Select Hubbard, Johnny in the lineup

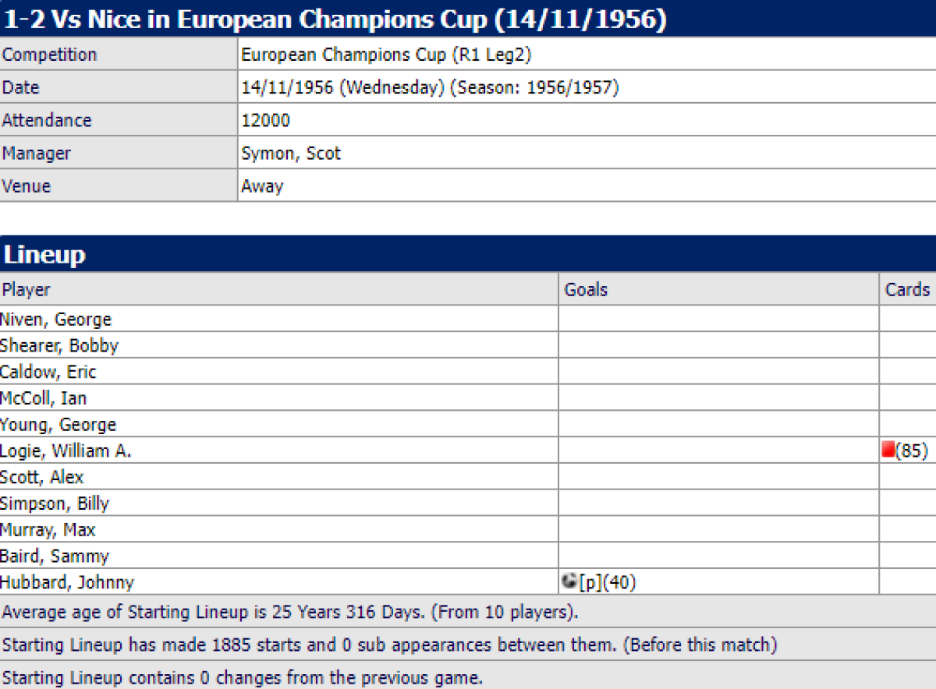pos(67,582)
